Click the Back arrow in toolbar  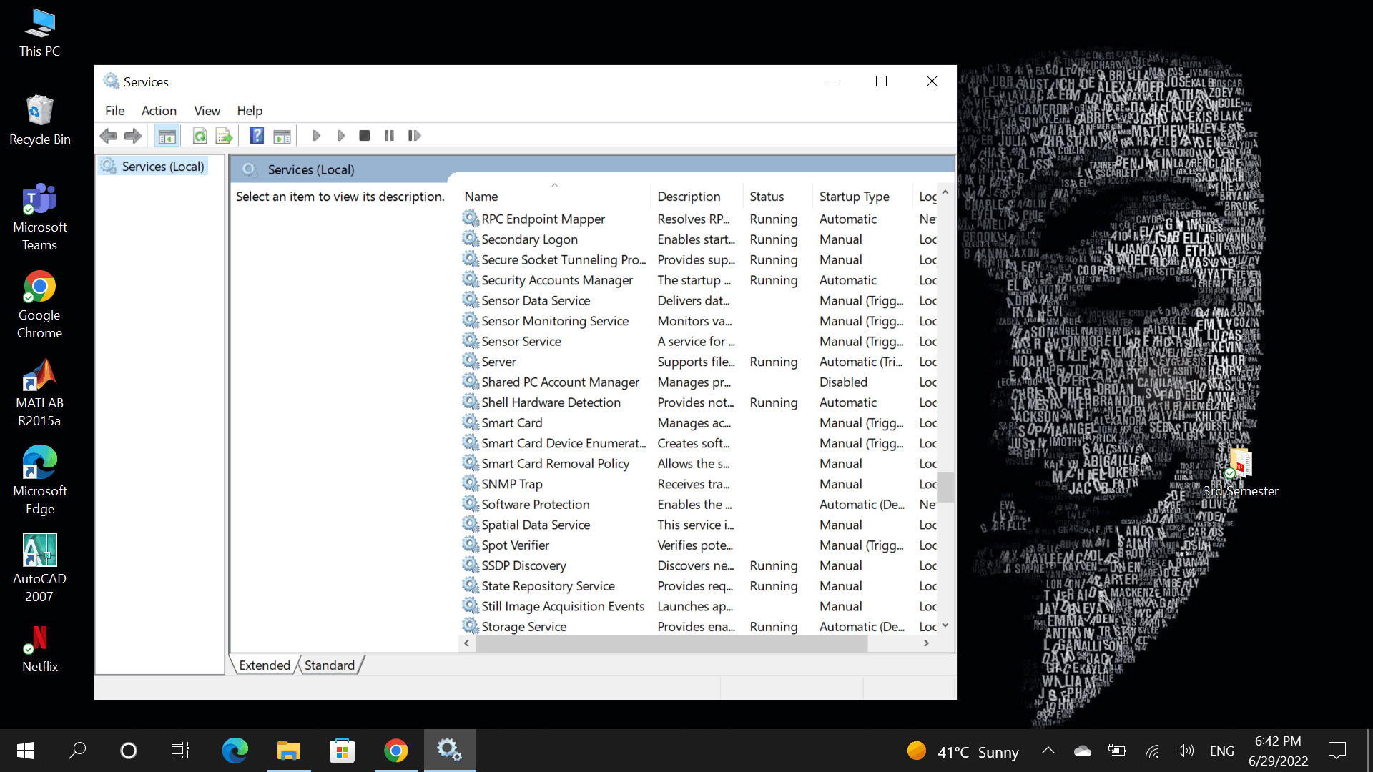click(109, 136)
